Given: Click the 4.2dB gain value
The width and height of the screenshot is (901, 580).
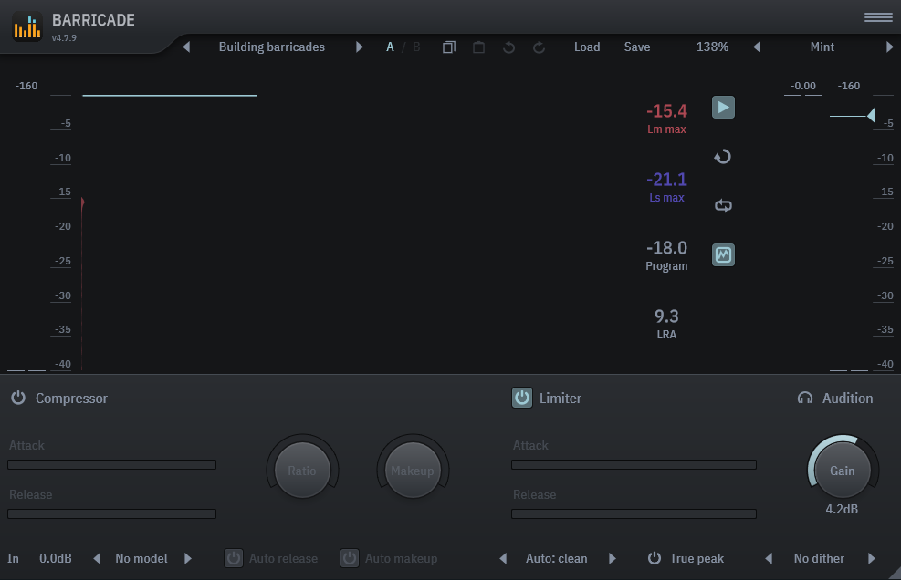Looking at the screenshot, I should tap(842, 510).
